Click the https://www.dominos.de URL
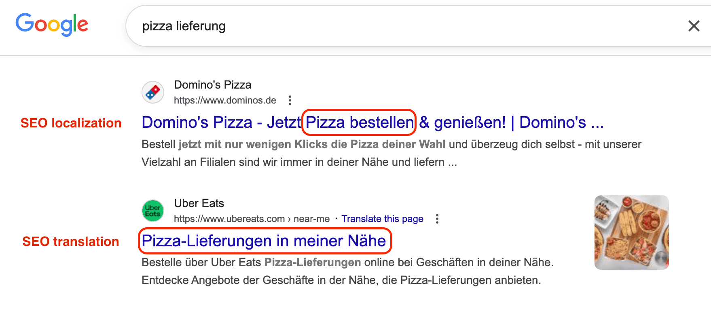Viewport: 711px width, 309px height. [x=225, y=100]
